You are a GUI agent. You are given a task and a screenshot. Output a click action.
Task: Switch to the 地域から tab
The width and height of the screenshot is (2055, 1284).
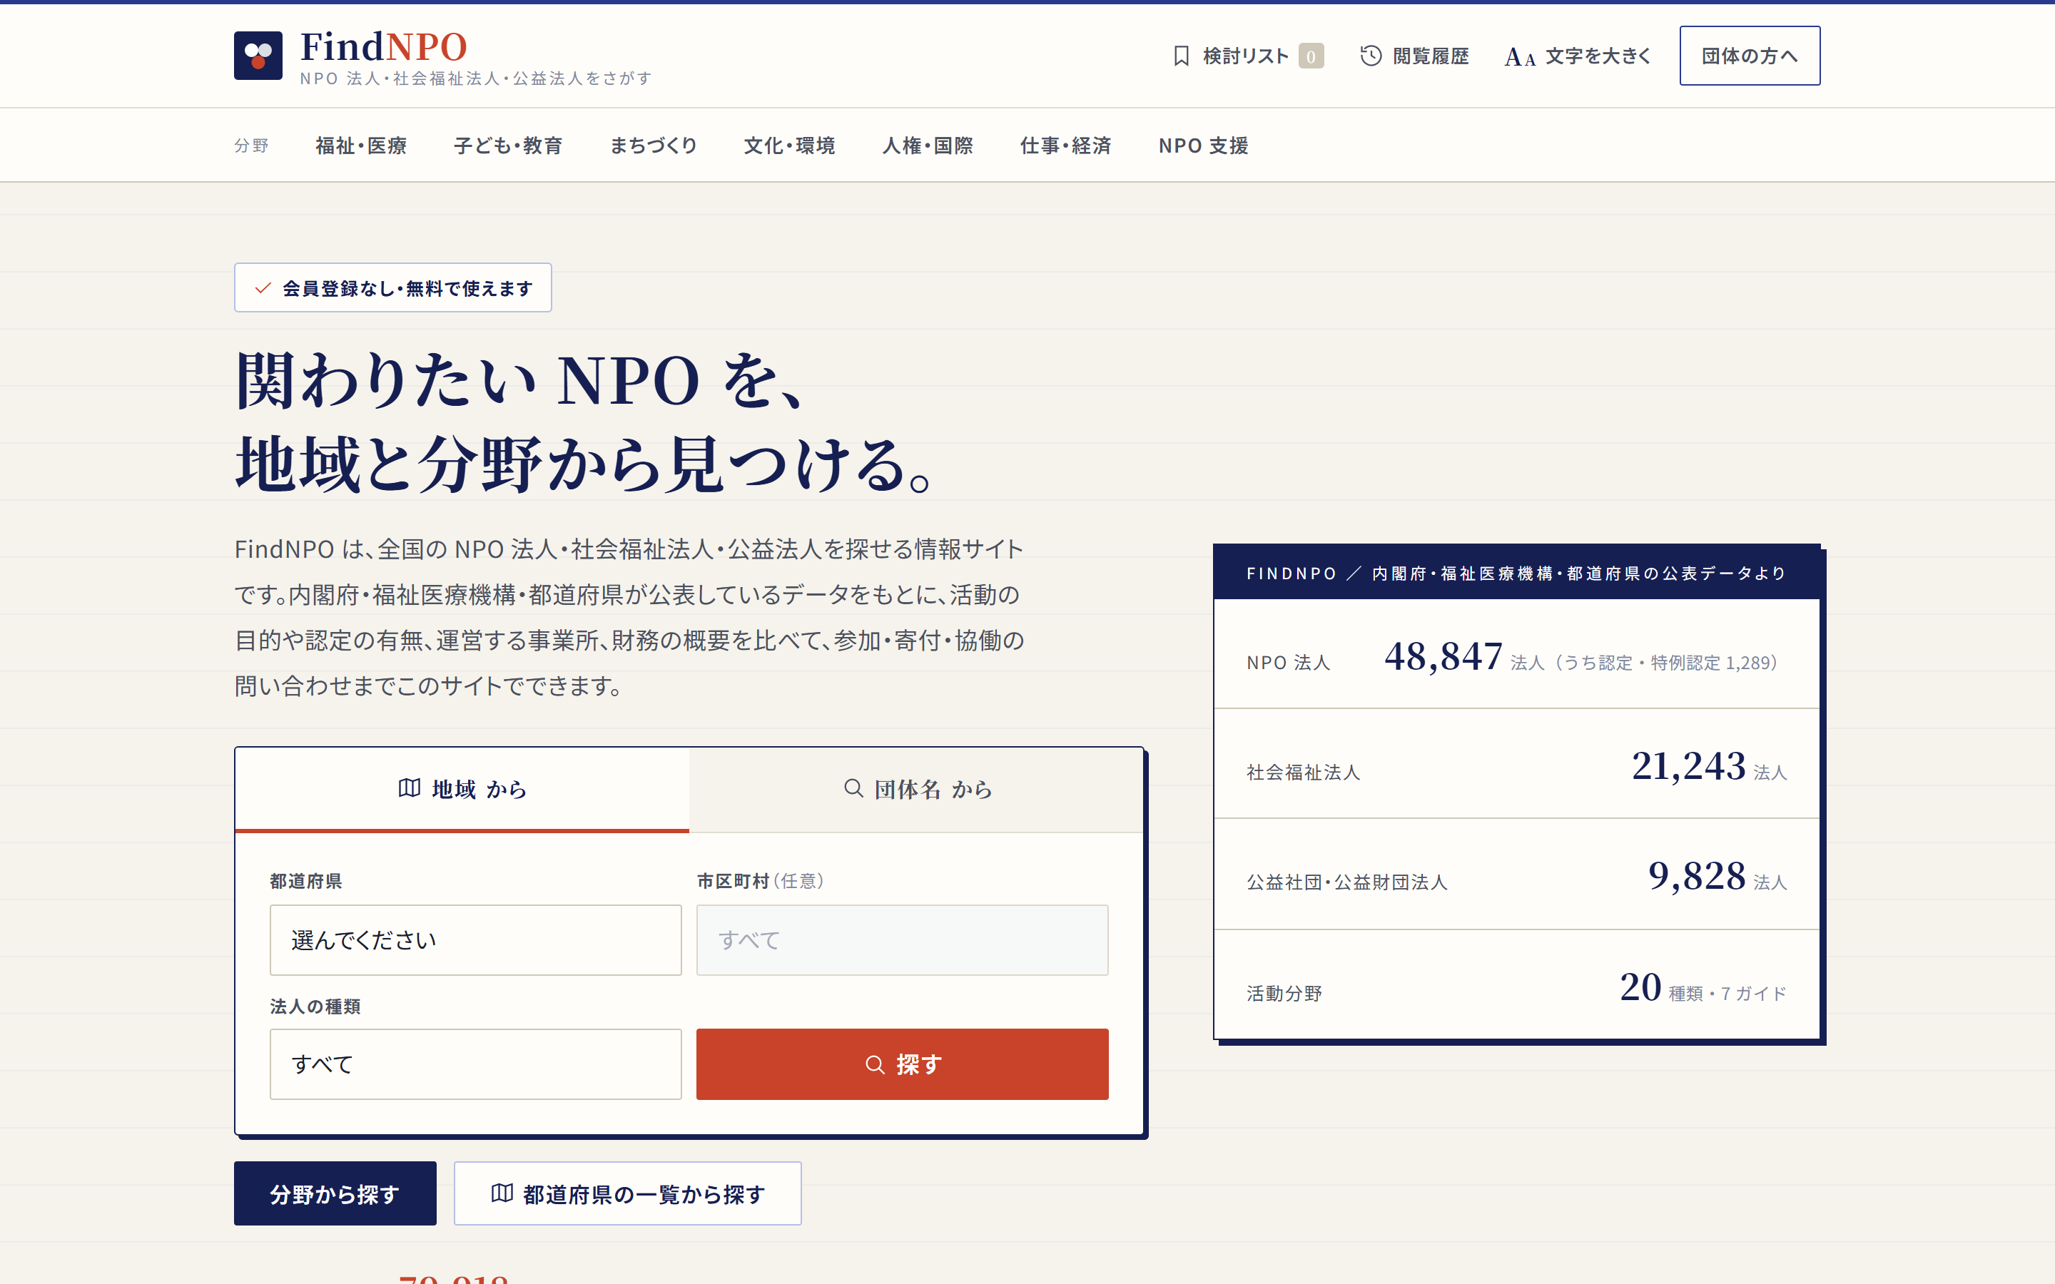462,790
